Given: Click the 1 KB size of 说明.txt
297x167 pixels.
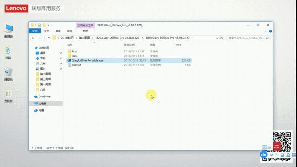Looking at the screenshot, I should click(x=187, y=65).
